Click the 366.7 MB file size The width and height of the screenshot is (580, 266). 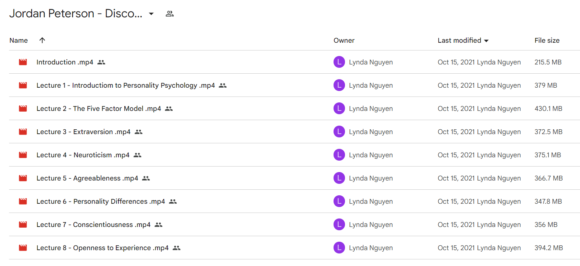pos(549,178)
